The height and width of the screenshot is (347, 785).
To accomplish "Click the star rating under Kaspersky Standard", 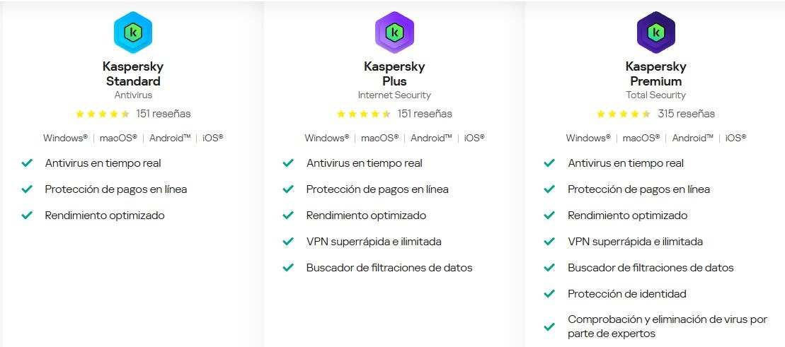I will (x=103, y=114).
